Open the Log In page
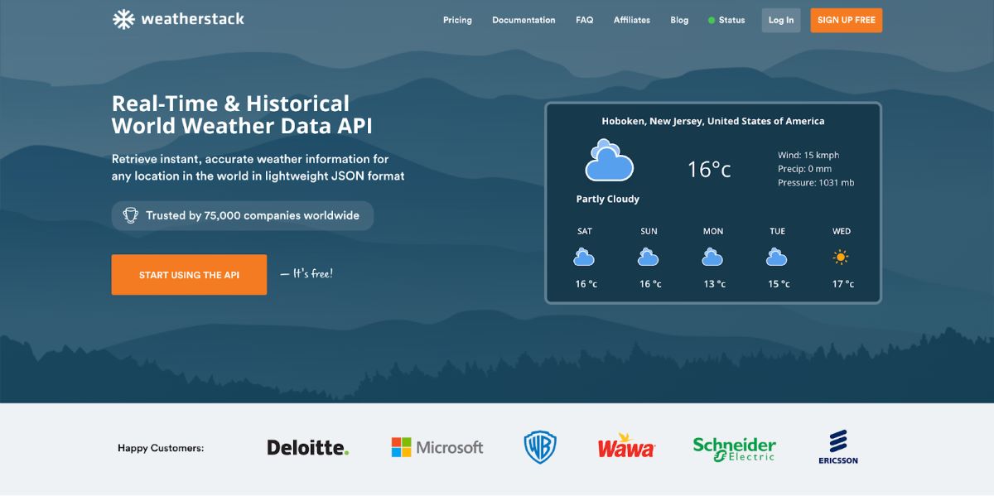The width and height of the screenshot is (994, 496). coord(780,19)
